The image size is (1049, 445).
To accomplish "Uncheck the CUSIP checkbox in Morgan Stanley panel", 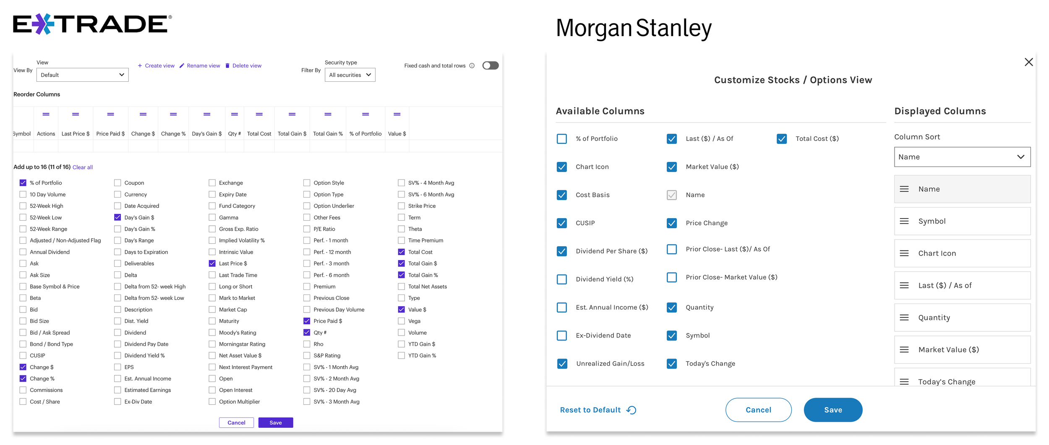I will (562, 223).
